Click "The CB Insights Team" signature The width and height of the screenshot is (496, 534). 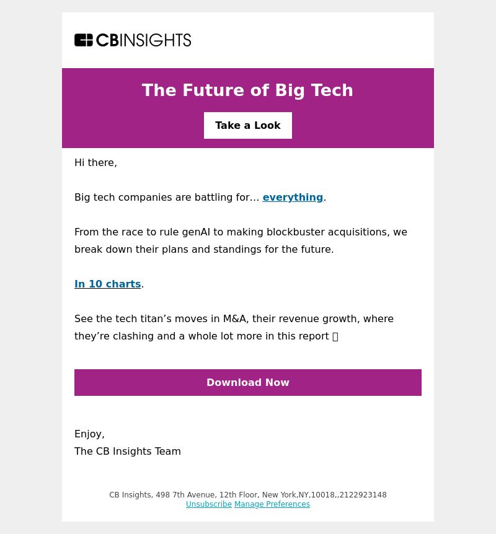[x=128, y=451]
